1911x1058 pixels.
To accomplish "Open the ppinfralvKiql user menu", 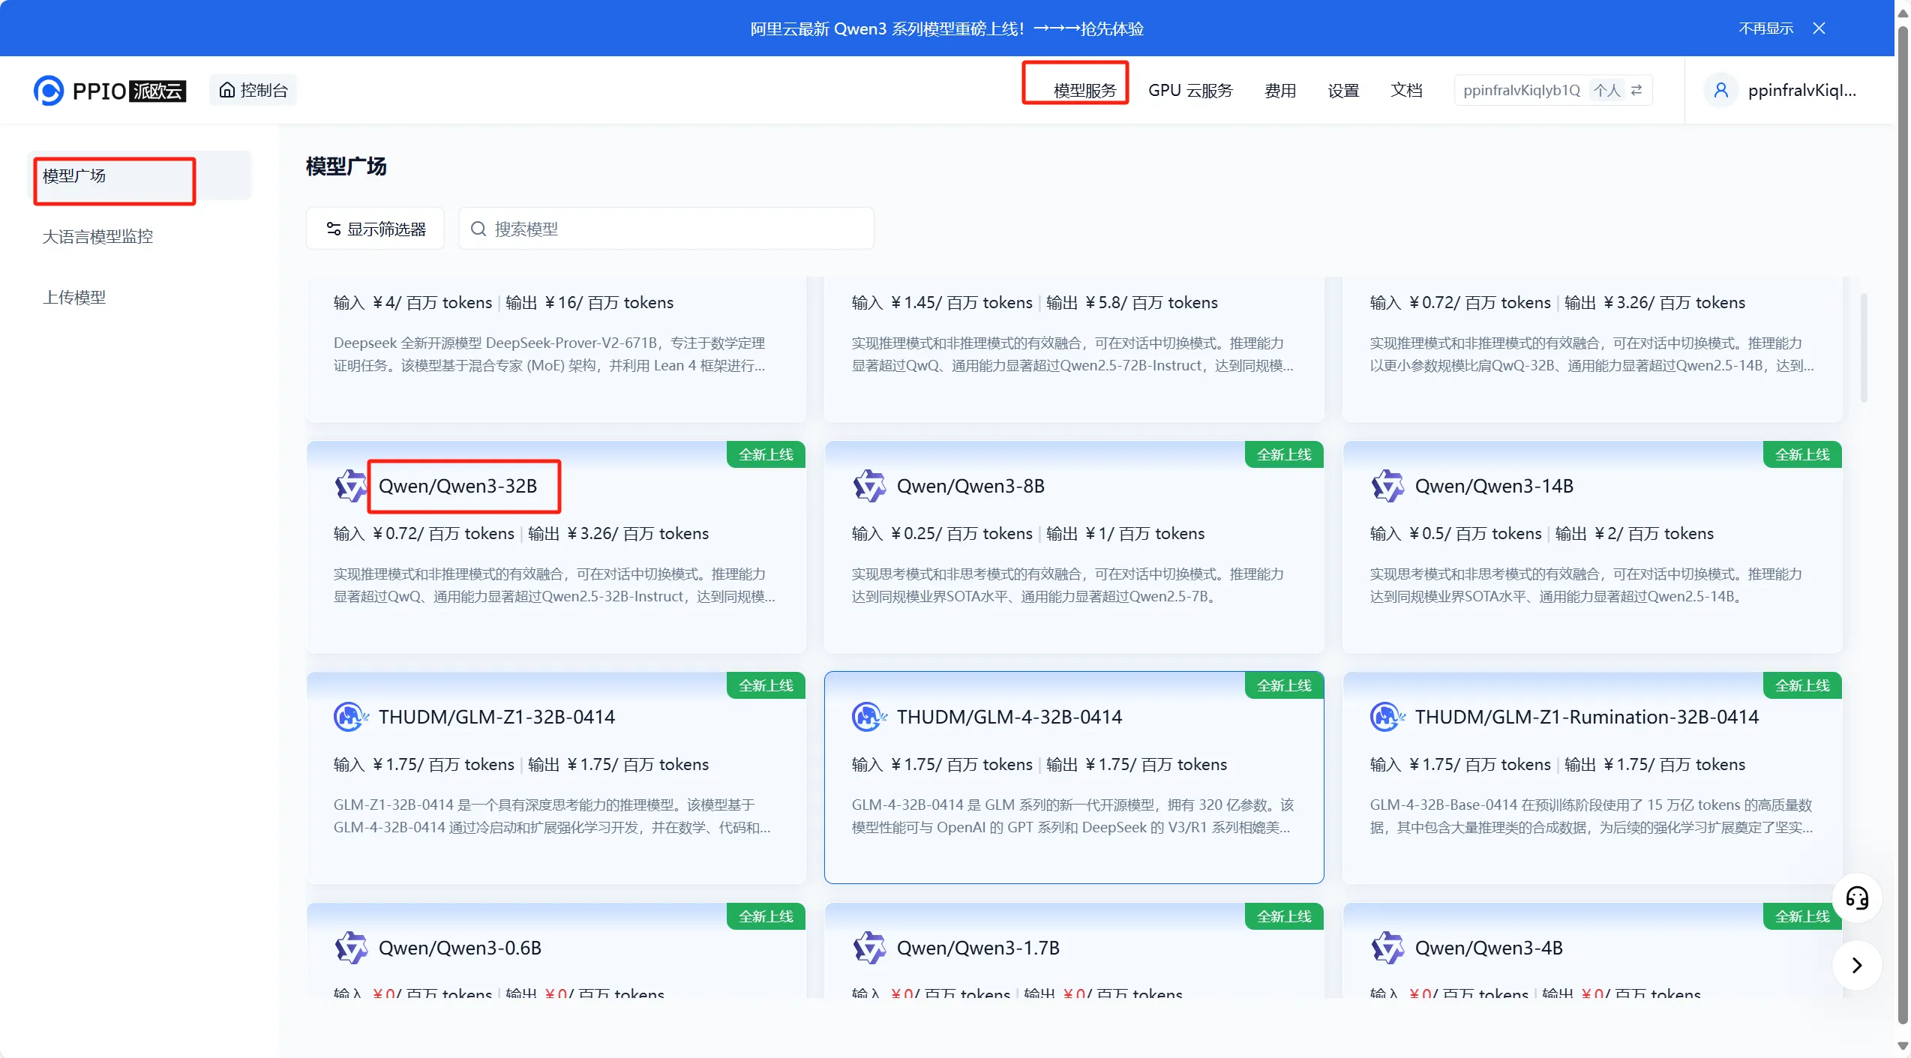I will coord(1801,91).
